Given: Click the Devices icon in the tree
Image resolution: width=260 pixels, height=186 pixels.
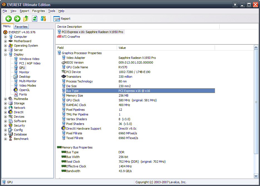Looking at the screenshot, I should pos(11,117).
